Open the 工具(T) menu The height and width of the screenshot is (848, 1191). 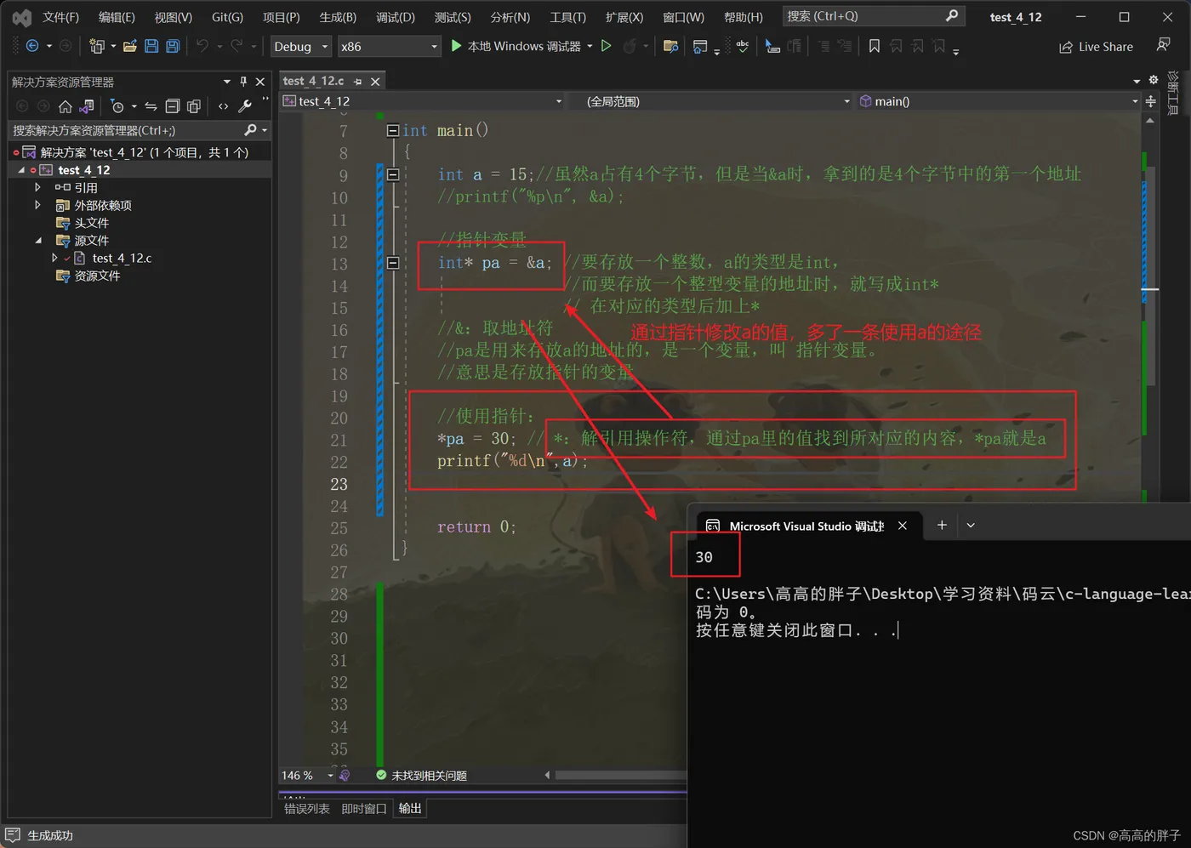(567, 17)
